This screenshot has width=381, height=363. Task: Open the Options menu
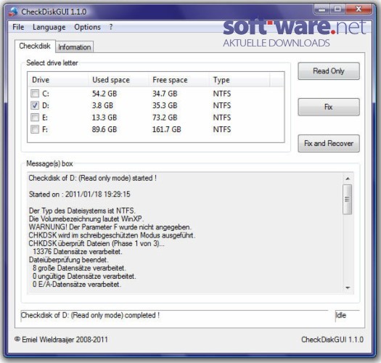click(87, 27)
